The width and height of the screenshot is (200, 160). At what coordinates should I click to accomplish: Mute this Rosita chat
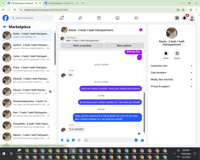(x=166, y=54)
